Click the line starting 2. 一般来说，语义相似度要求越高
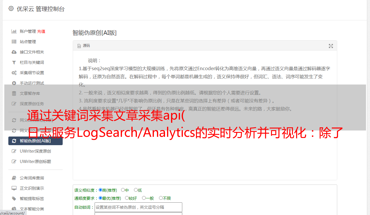The width and height of the screenshot is (370, 215). tap(170, 93)
